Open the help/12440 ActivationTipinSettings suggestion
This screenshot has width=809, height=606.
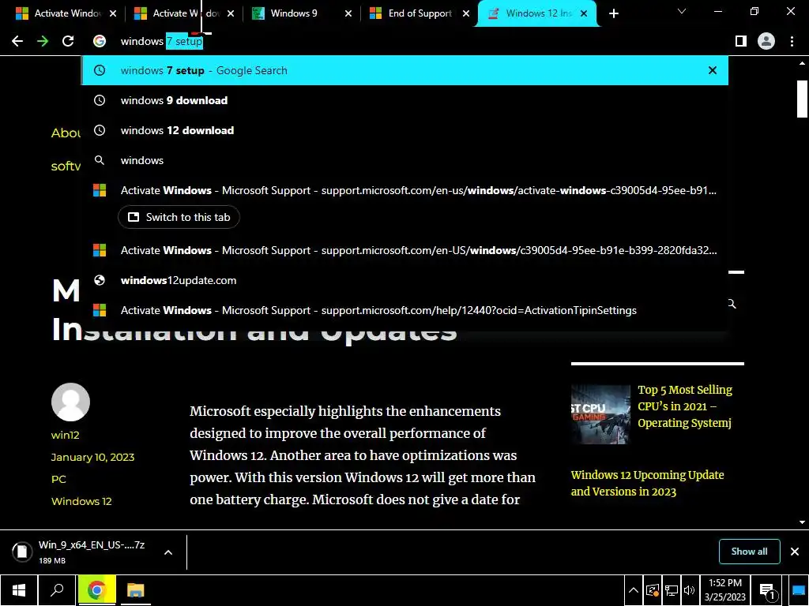[405, 310]
